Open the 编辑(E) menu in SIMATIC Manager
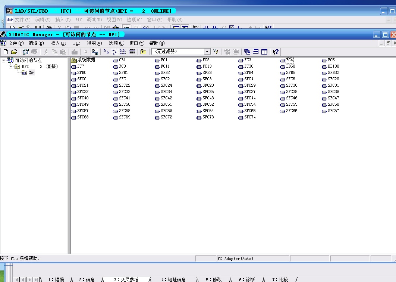396x282 pixels. point(36,43)
